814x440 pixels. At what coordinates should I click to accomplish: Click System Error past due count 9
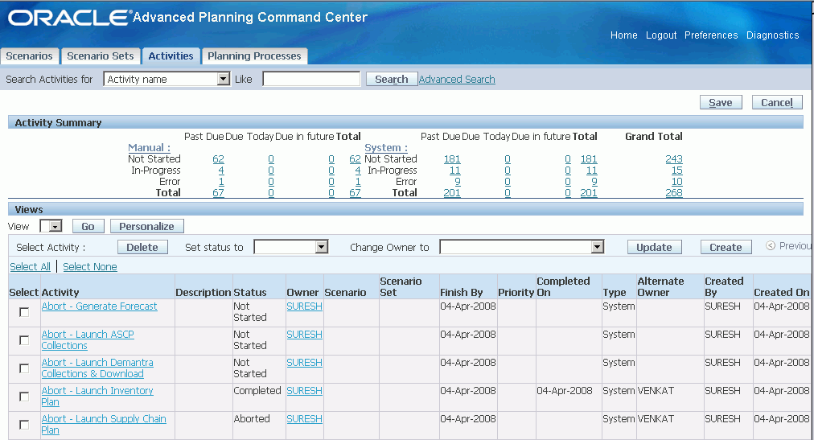click(458, 182)
